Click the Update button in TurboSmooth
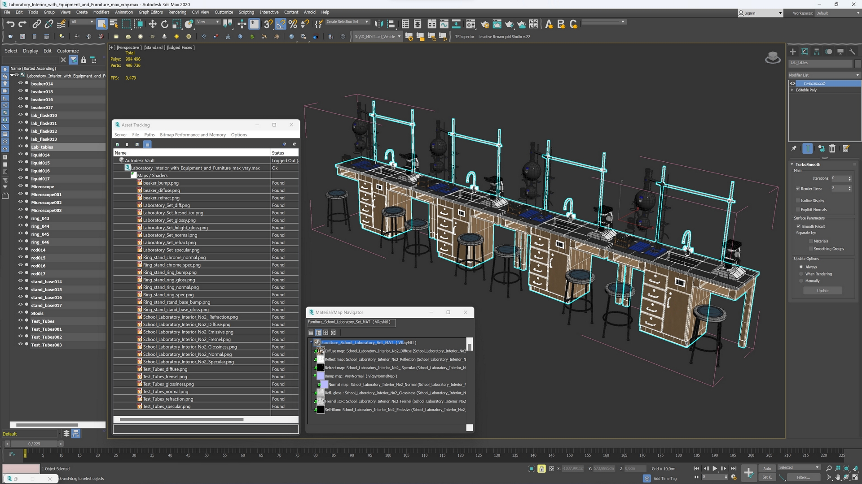 coord(822,291)
